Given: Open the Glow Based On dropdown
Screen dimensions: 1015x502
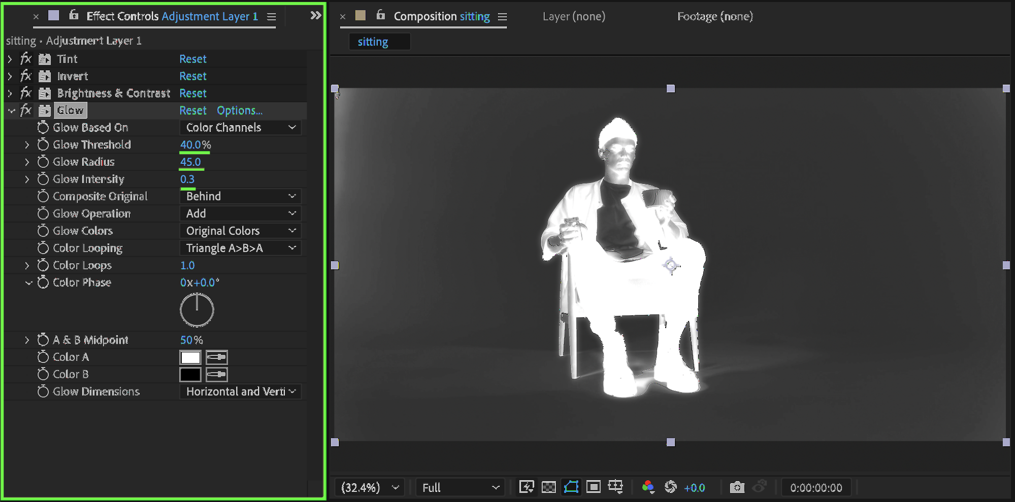Looking at the screenshot, I should (x=241, y=128).
